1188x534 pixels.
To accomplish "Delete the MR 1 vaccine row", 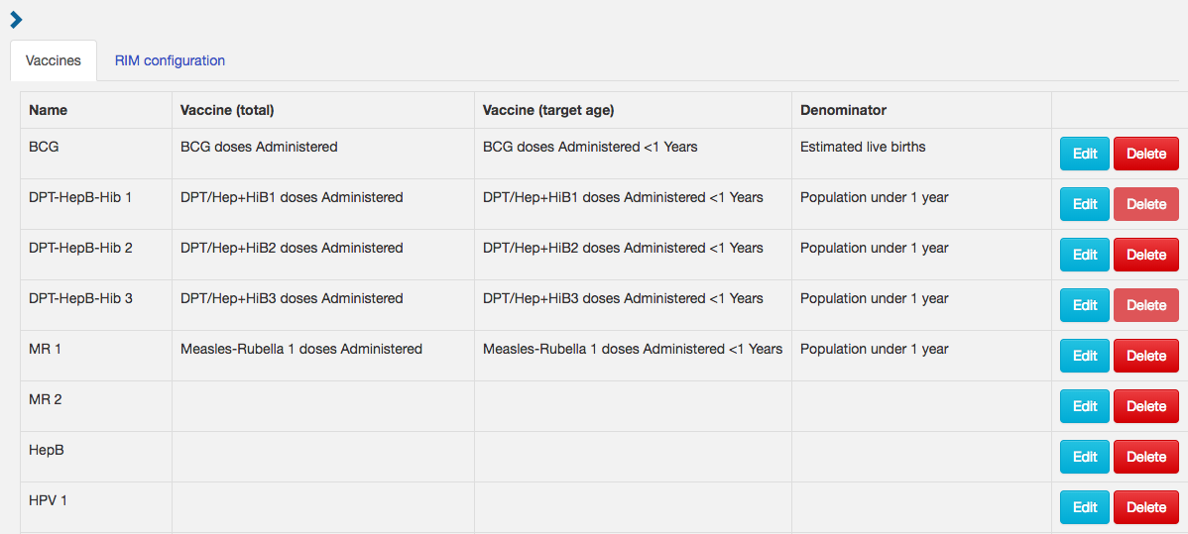I will pos(1145,356).
